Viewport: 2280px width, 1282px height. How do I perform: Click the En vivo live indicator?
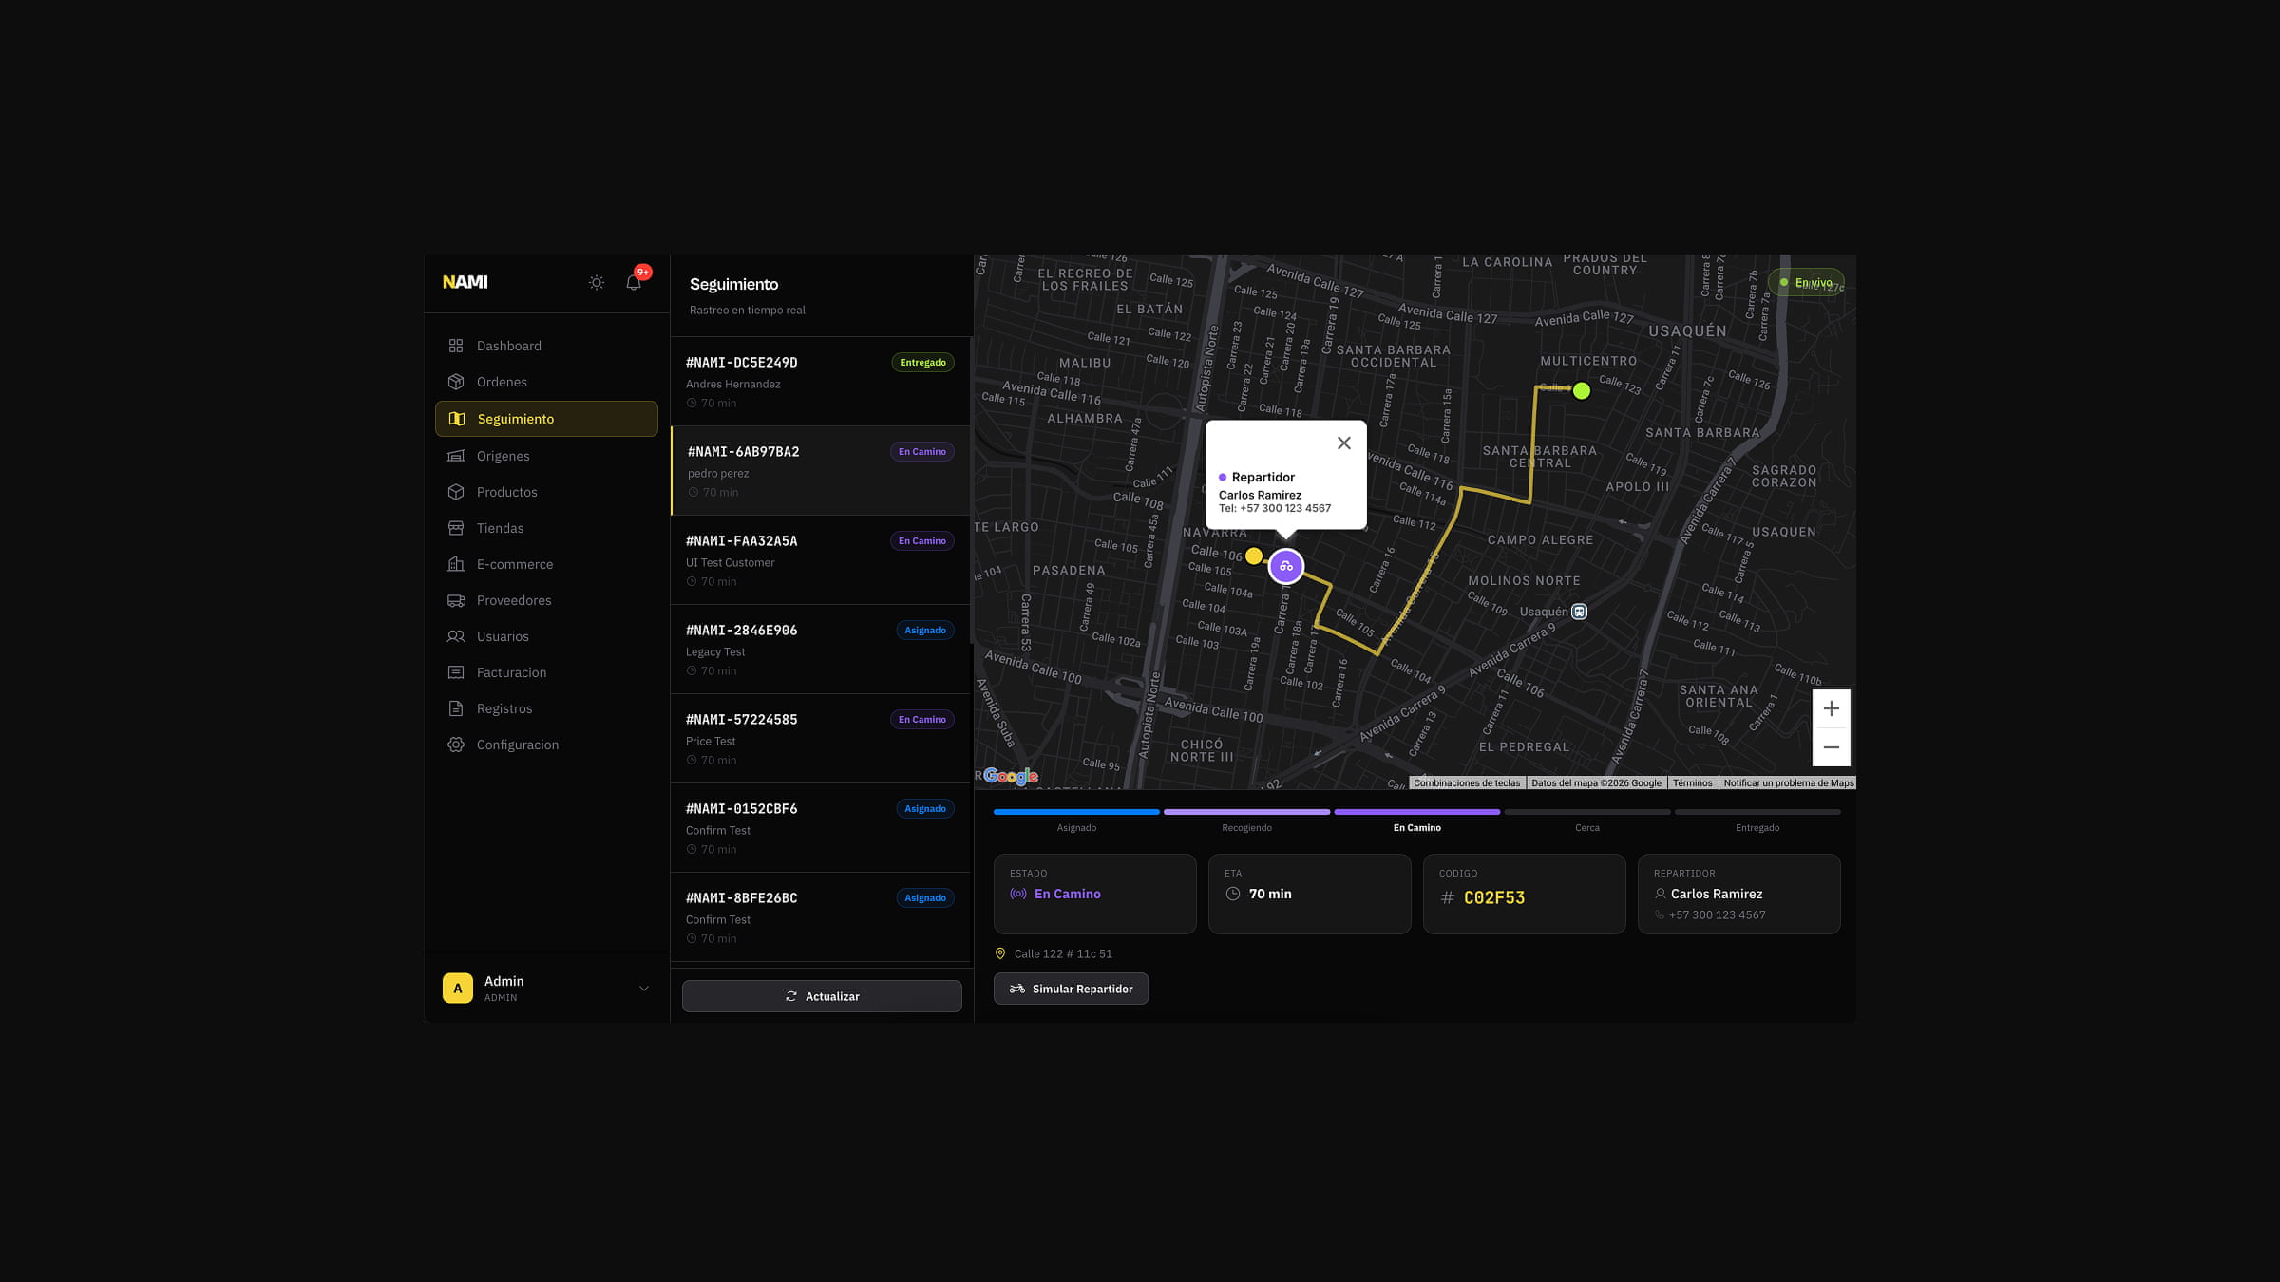click(x=1806, y=283)
